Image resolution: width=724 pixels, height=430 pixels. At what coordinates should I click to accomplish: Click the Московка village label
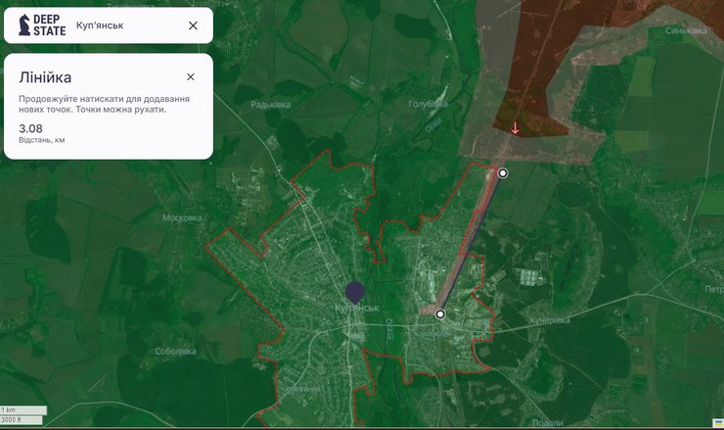[x=181, y=217]
